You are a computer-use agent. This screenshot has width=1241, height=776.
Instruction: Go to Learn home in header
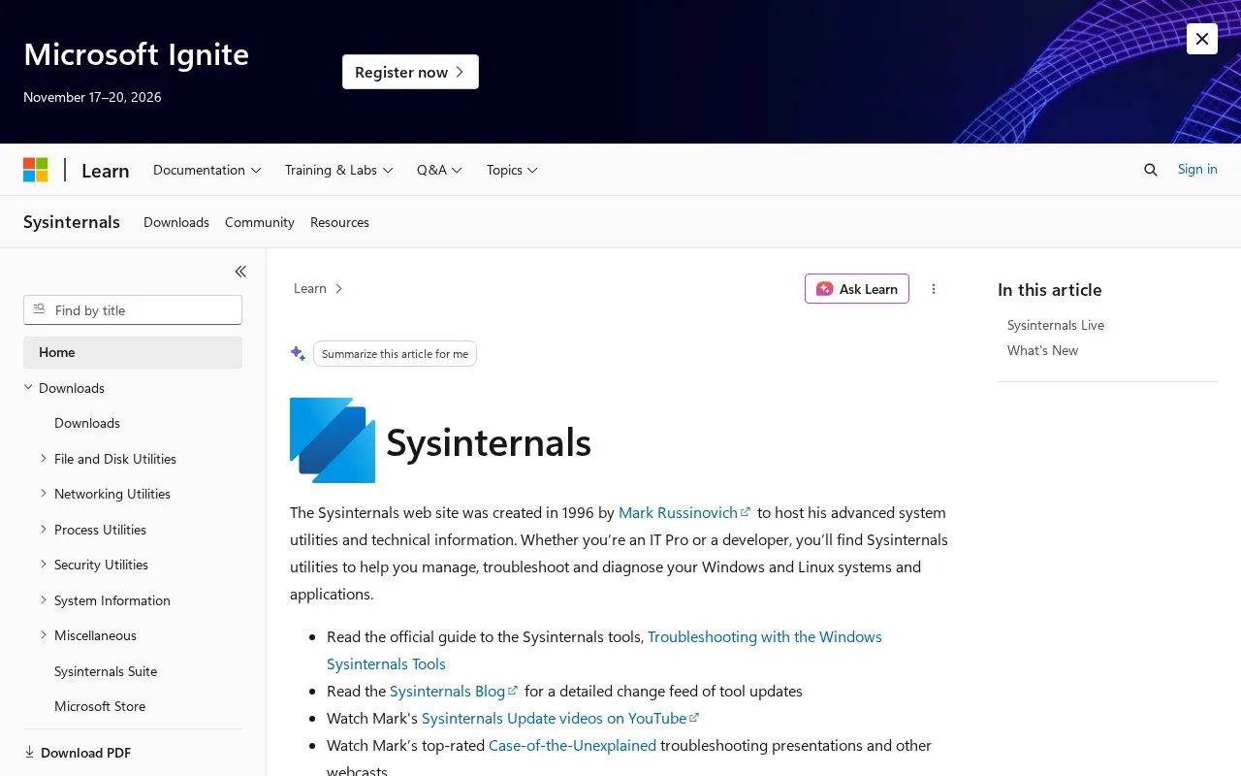tap(106, 171)
